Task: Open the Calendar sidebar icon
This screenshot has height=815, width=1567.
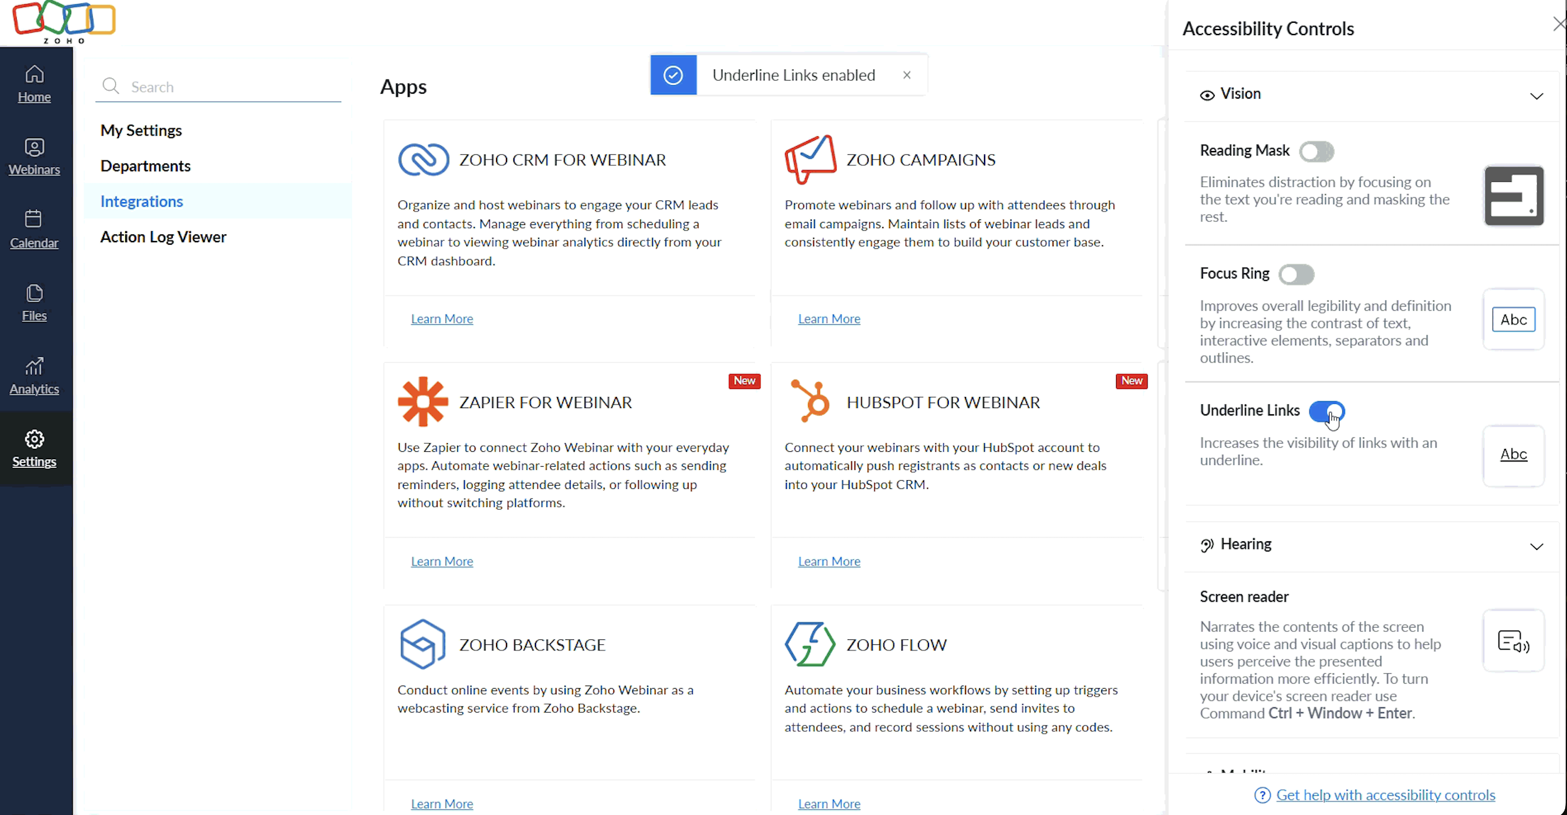Action: point(34,229)
